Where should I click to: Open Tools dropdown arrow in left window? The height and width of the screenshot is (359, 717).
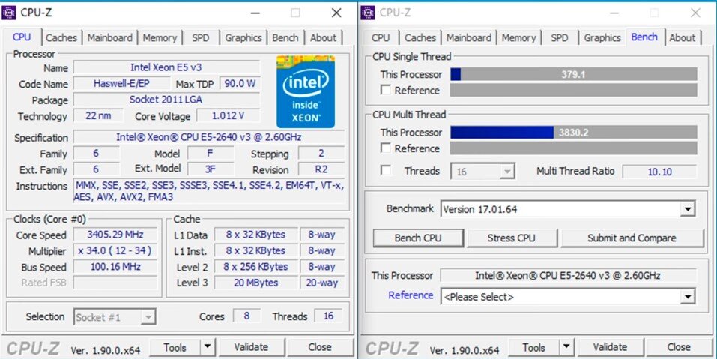click(x=207, y=347)
